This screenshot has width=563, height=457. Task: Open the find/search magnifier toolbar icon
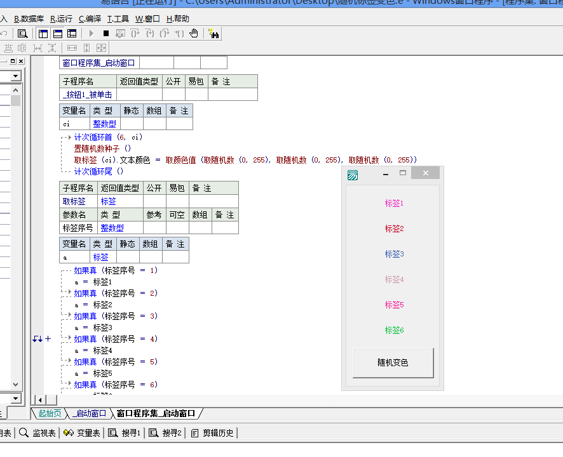tap(23, 34)
